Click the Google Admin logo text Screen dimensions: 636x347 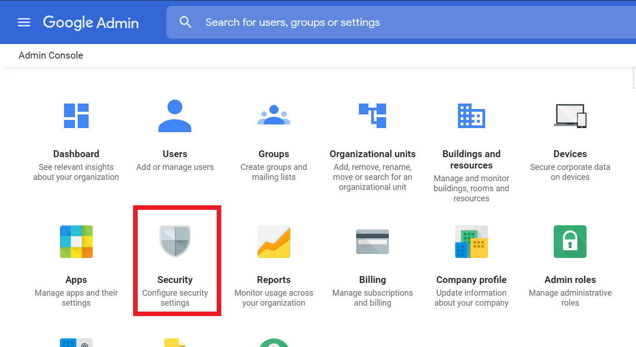point(90,22)
